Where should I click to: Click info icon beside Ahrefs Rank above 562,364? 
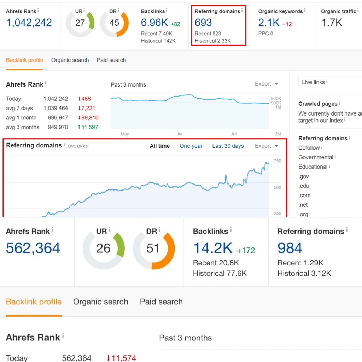click(x=52, y=229)
